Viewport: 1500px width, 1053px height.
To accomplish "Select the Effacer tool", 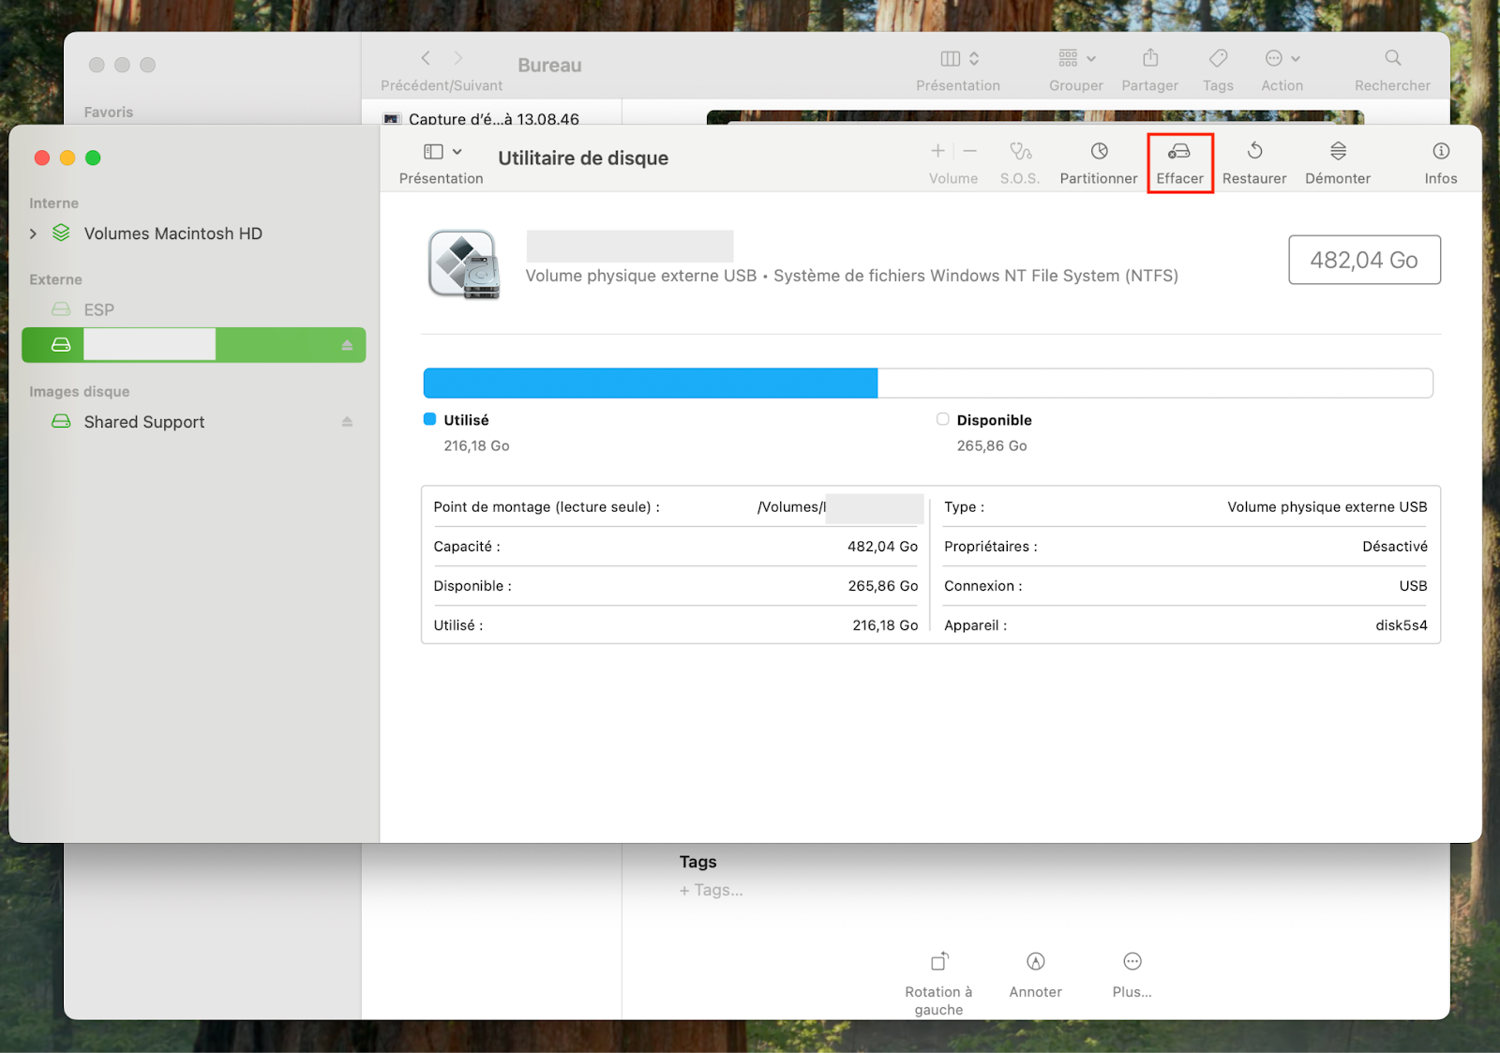I will coord(1179,159).
